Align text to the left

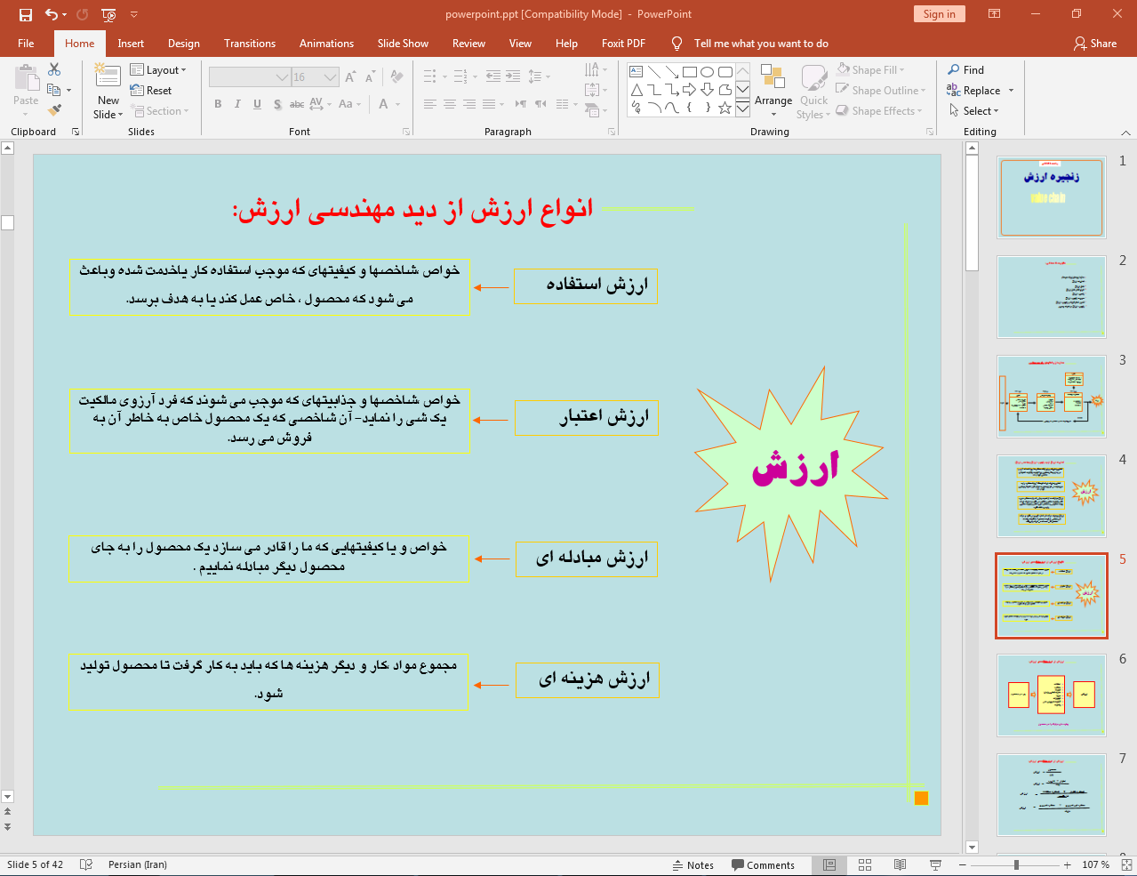[x=430, y=104]
